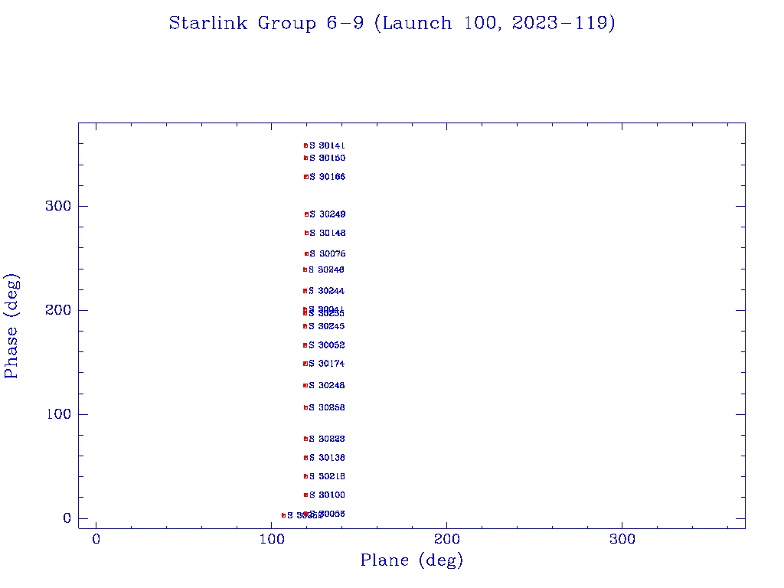Click the "Phase (deg)" vertical axis label
Viewport: 784px width, 588px height.
(11, 326)
